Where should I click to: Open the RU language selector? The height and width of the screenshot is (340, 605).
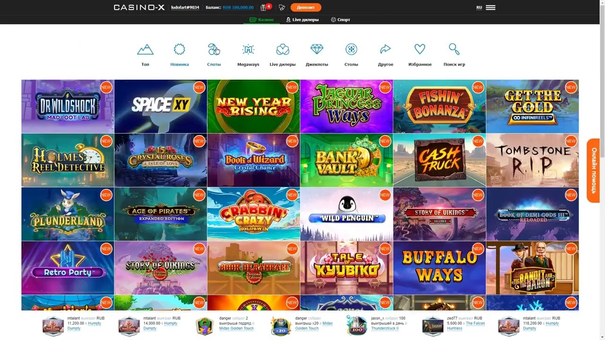[x=479, y=8]
